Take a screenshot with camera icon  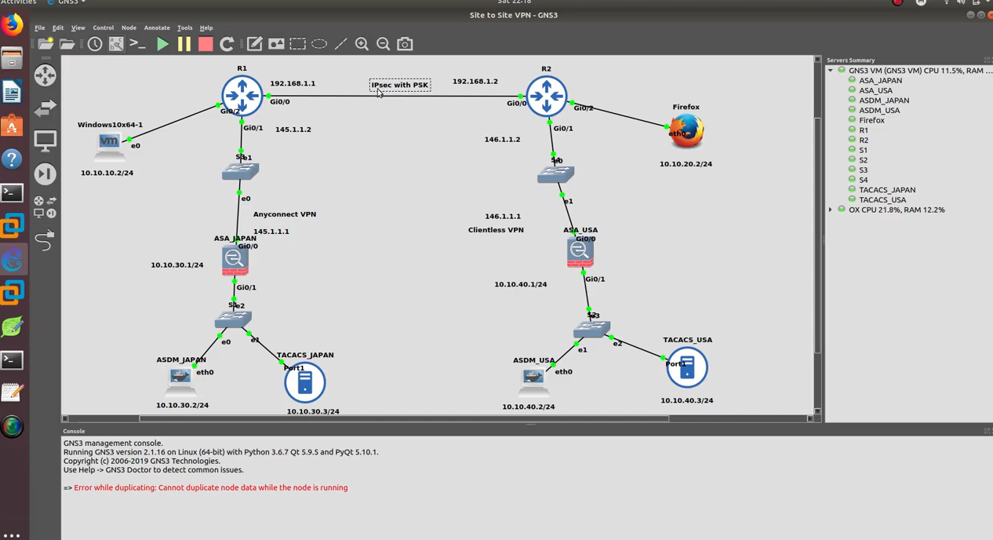pos(405,44)
